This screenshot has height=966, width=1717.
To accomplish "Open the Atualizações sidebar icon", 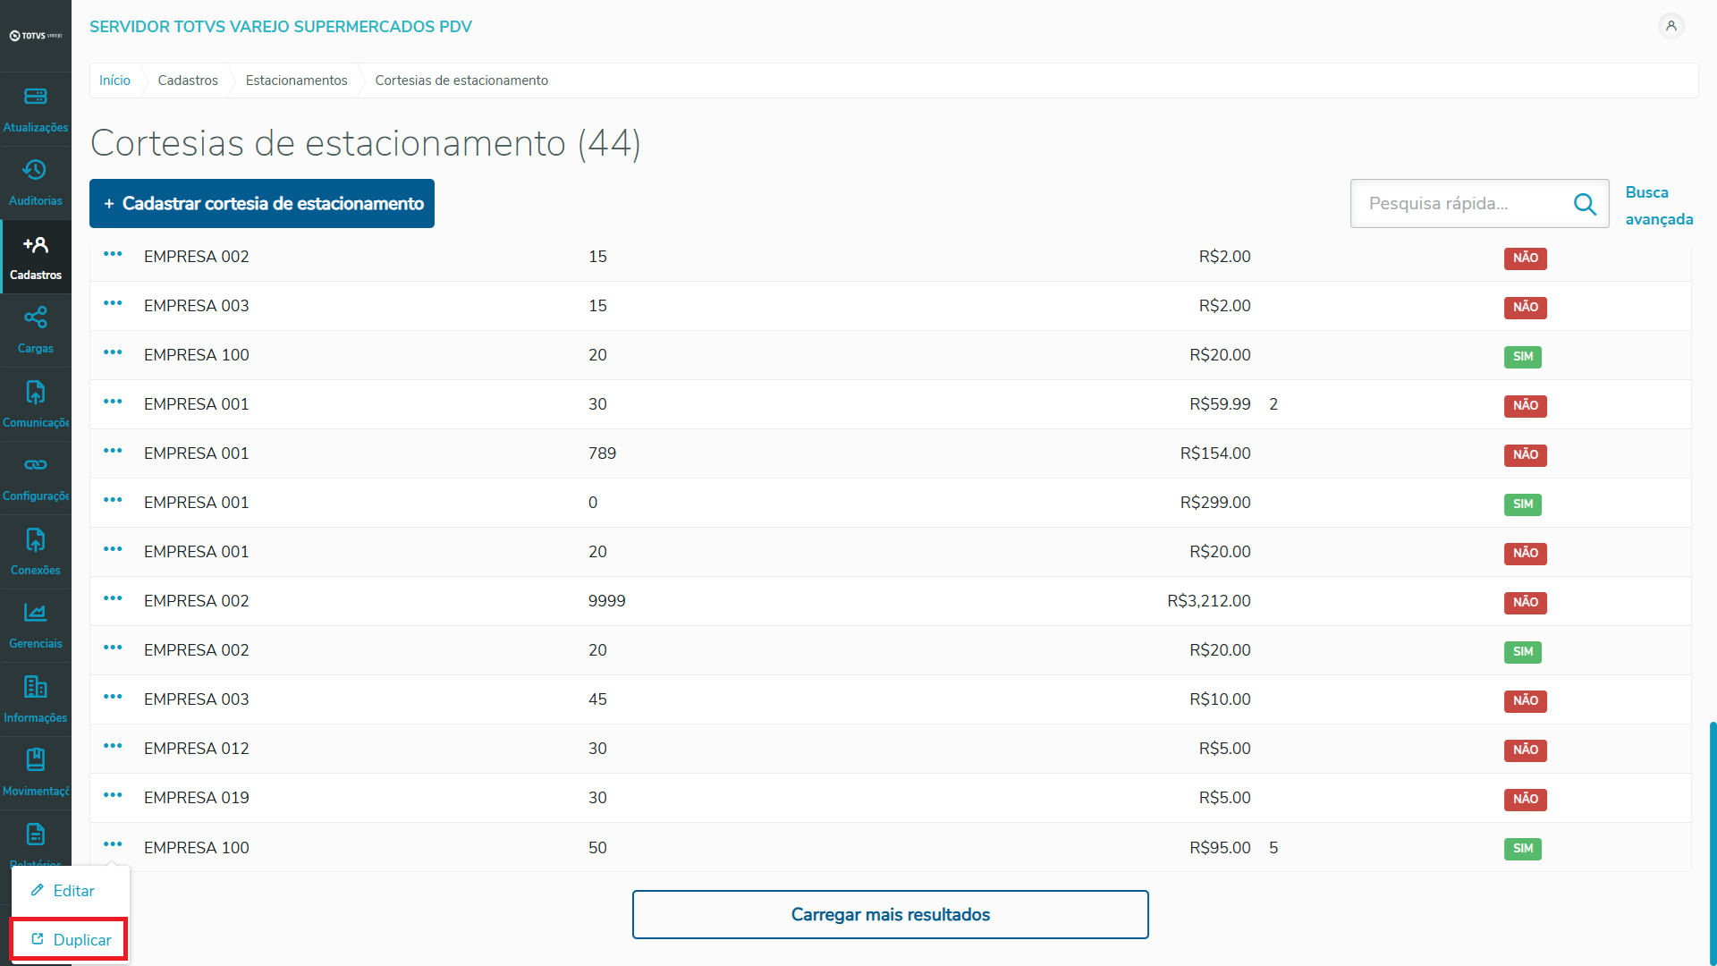I will 36,97.
